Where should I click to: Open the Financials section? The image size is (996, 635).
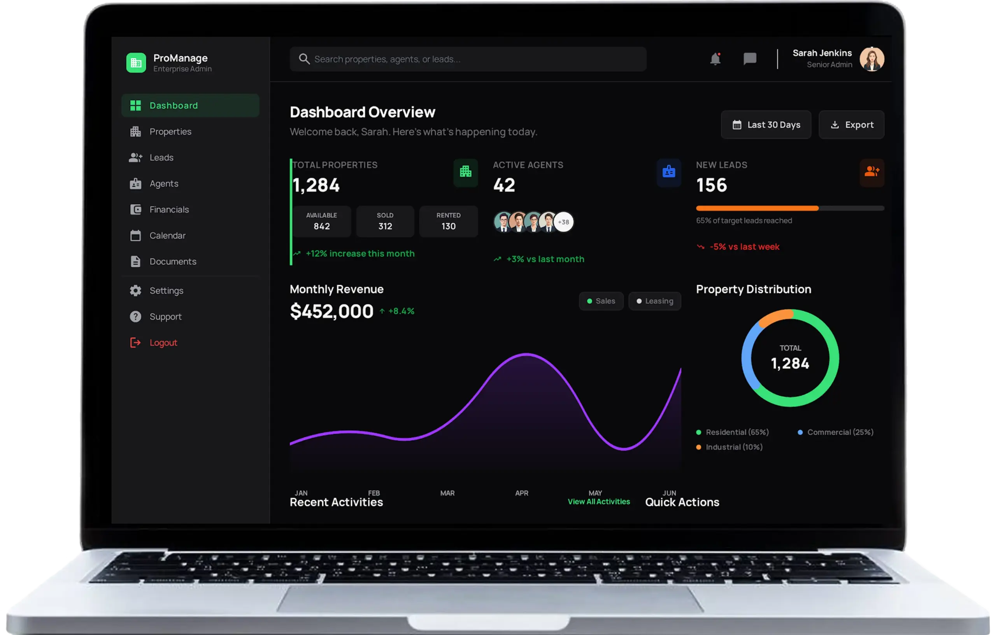pos(169,210)
